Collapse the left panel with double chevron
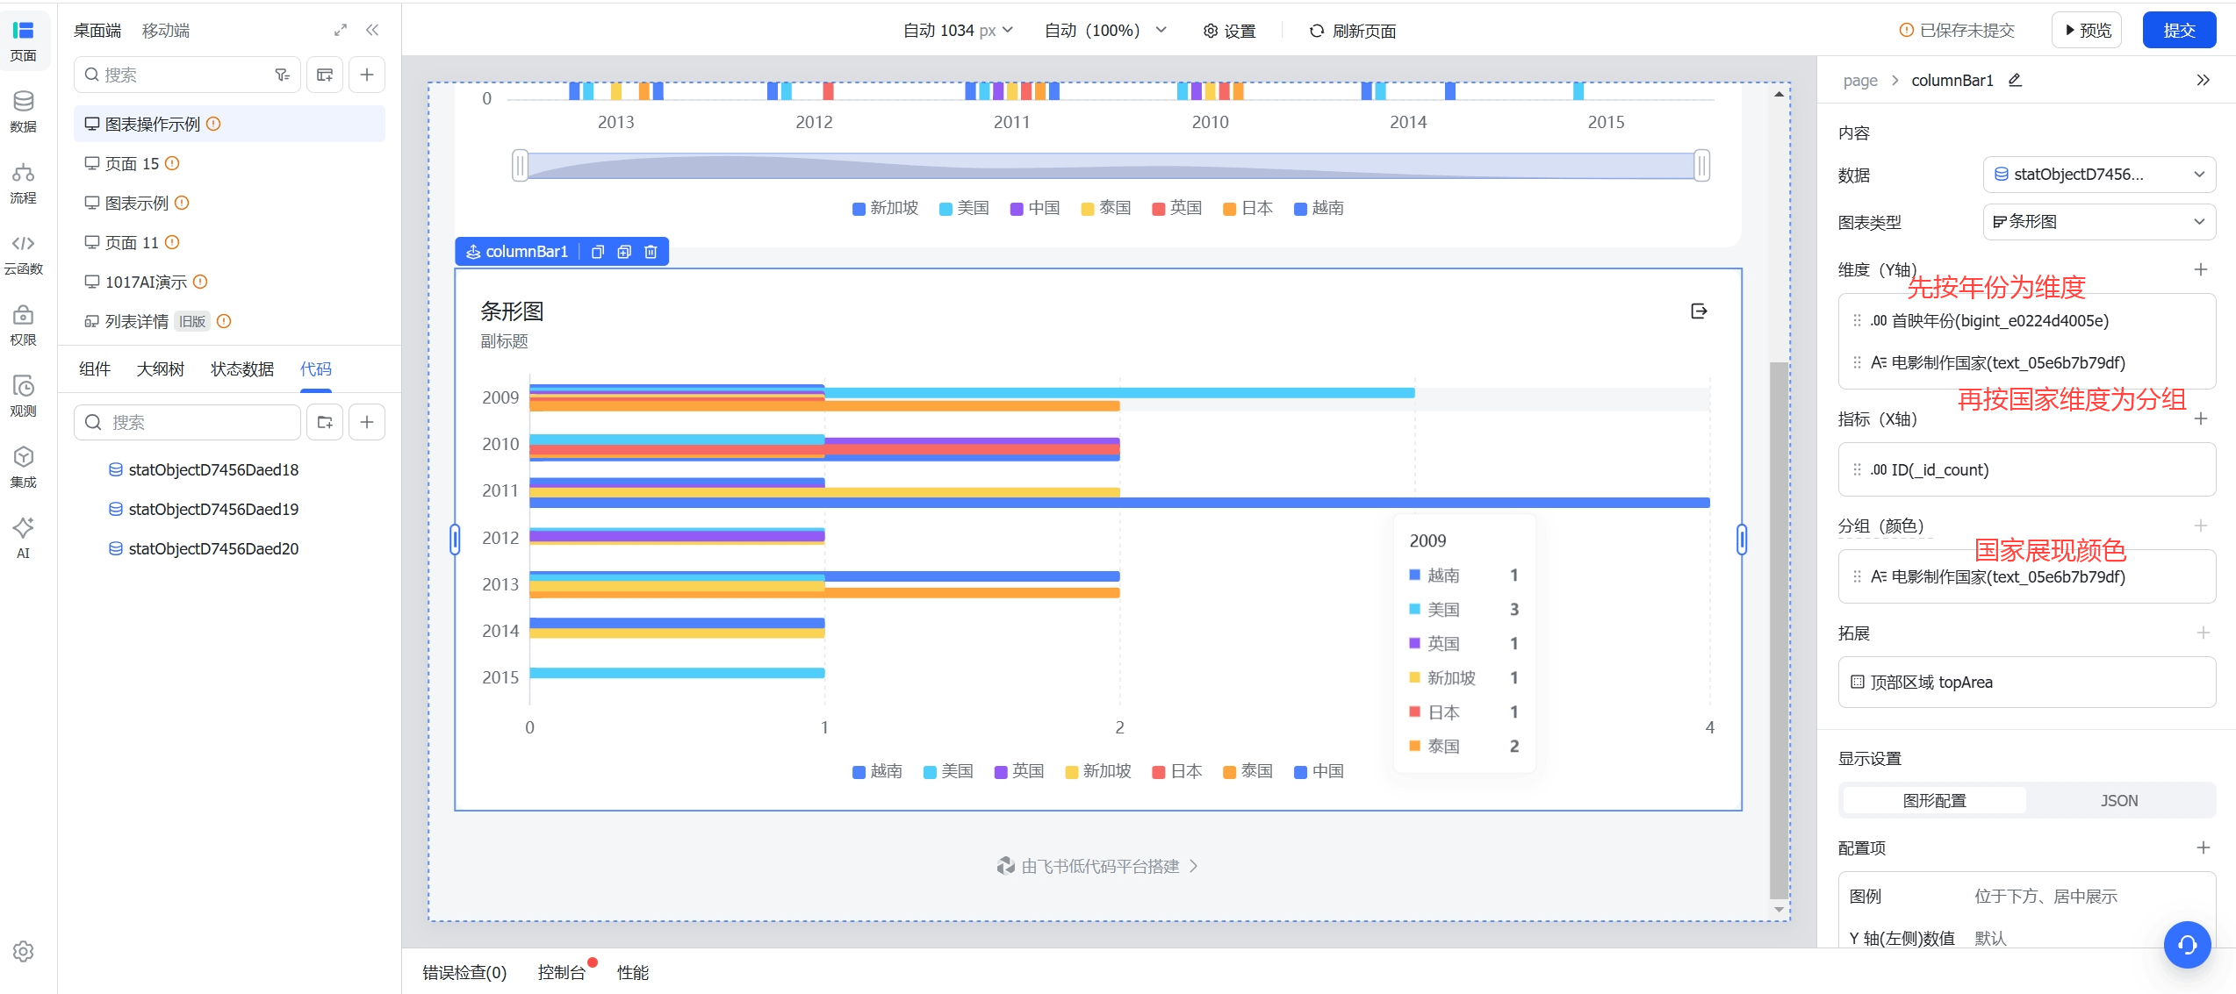Image resolution: width=2236 pixels, height=994 pixels. (x=372, y=30)
